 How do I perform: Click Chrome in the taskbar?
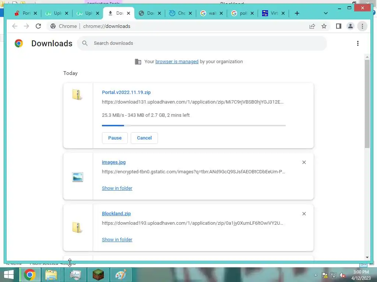[x=29, y=275]
